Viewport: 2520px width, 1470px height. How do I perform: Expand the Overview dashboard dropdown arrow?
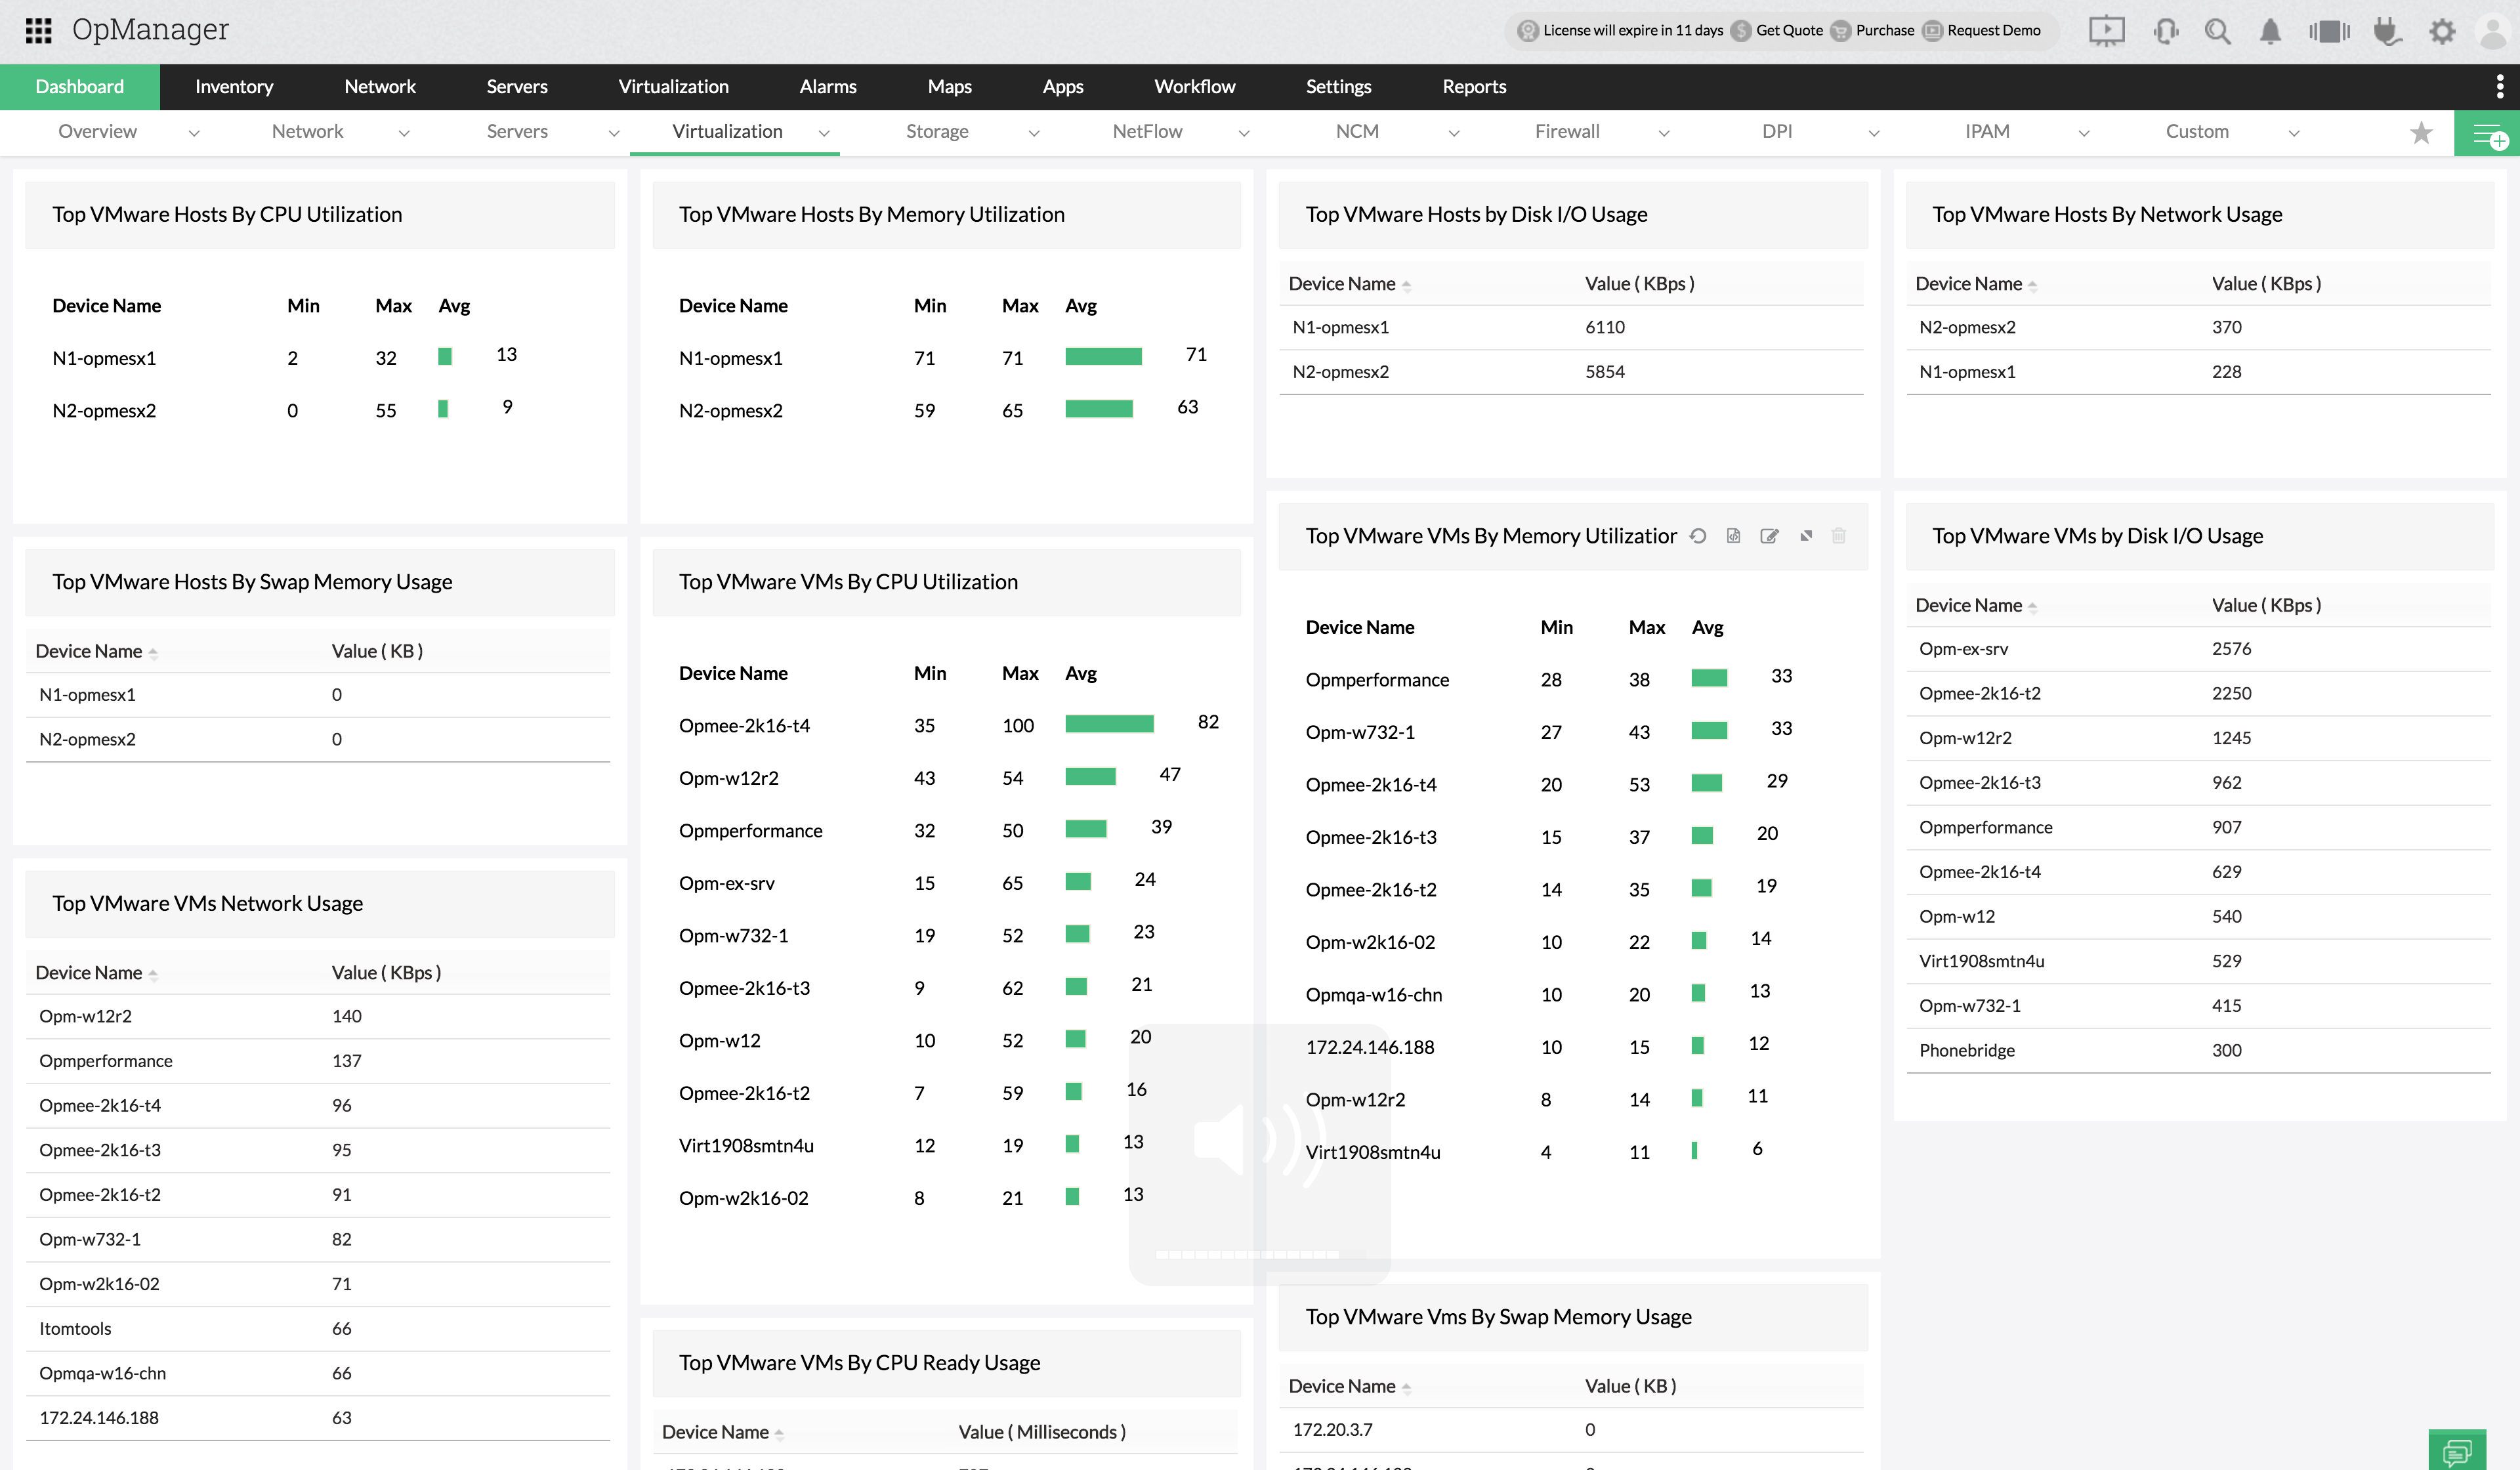point(194,133)
